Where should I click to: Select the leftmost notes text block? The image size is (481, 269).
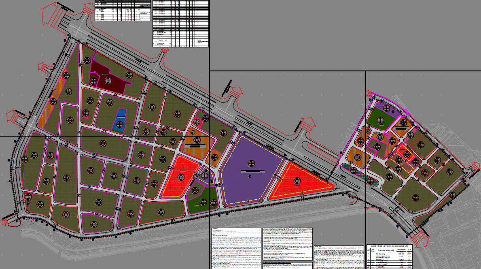pos(236,247)
